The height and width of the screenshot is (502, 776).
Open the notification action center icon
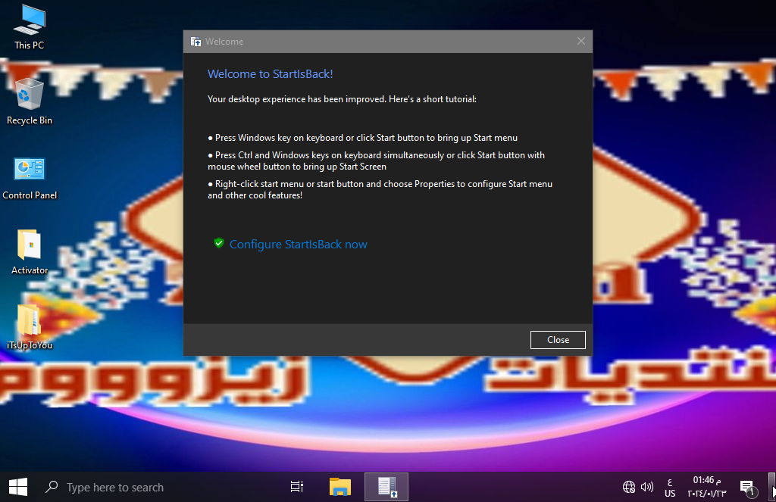pos(748,487)
